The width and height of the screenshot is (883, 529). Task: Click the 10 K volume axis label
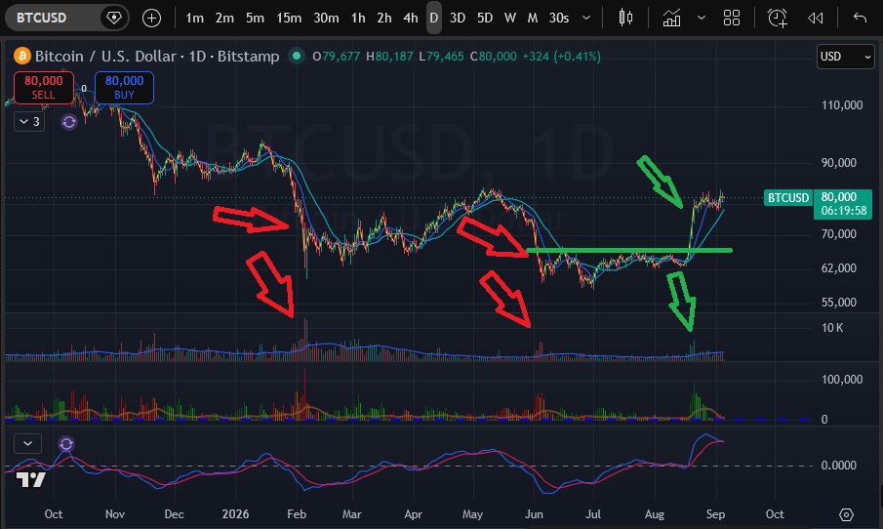click(832, 328)
